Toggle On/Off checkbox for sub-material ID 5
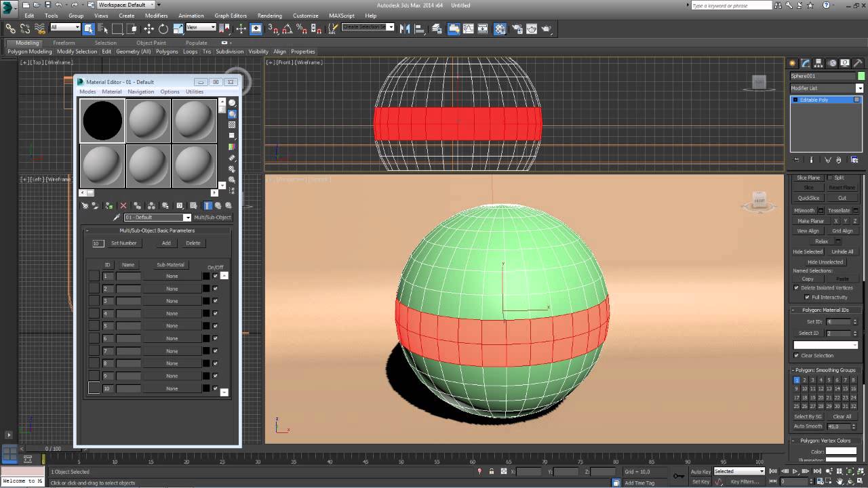Viewport: 868px width, 488px height. (215, 326)
